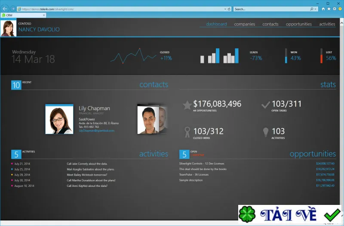344x226 pixels.
Task: Click the ribbon icon beside closed wins
Action: (187, 132)
